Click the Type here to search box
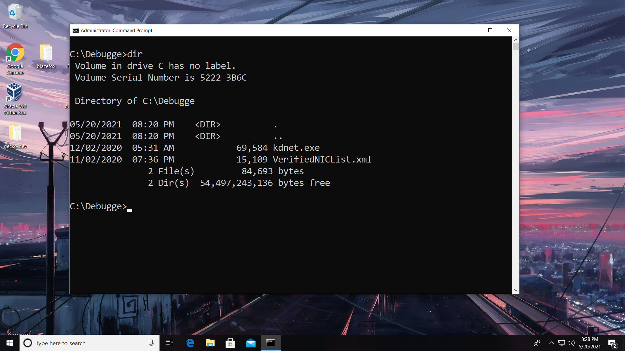625x351 pixels. coord(90,343)
